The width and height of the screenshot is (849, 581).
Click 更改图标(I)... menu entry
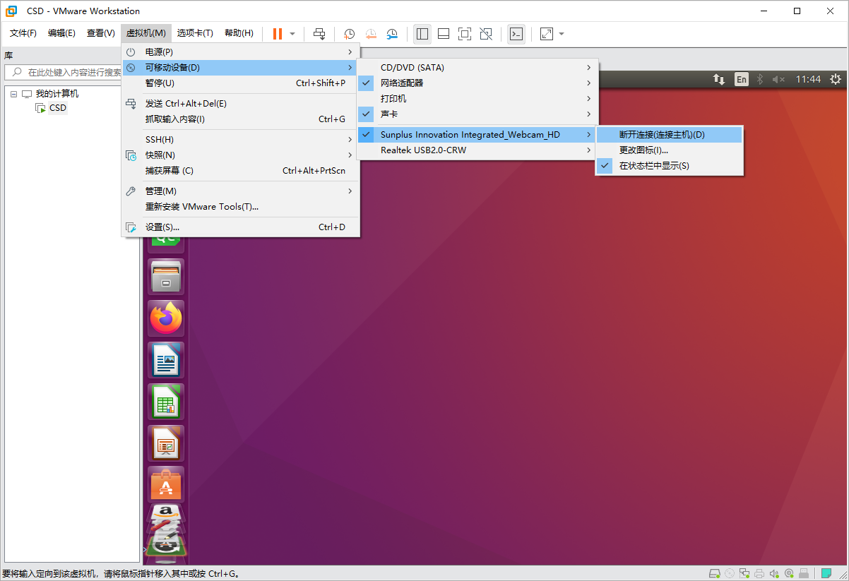[x=670, y=150]
